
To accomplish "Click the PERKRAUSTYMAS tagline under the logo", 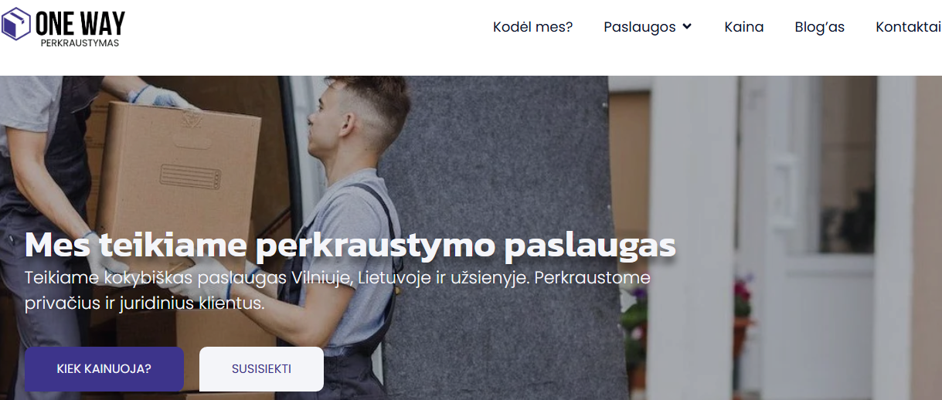I will [80, 43].
